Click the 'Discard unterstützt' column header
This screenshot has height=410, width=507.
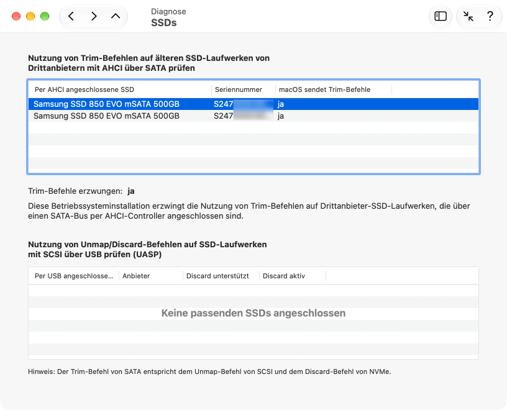(x=221, y=276)
